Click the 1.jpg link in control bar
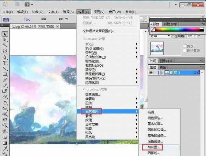 pos(27,20)
